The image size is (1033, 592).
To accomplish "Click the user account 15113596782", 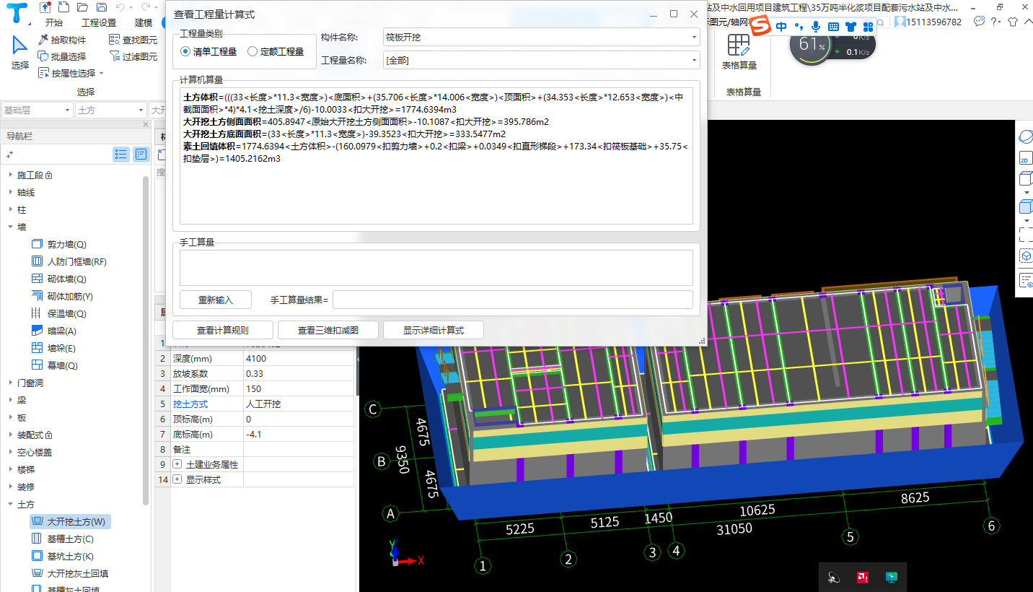I will coord(928,22).
